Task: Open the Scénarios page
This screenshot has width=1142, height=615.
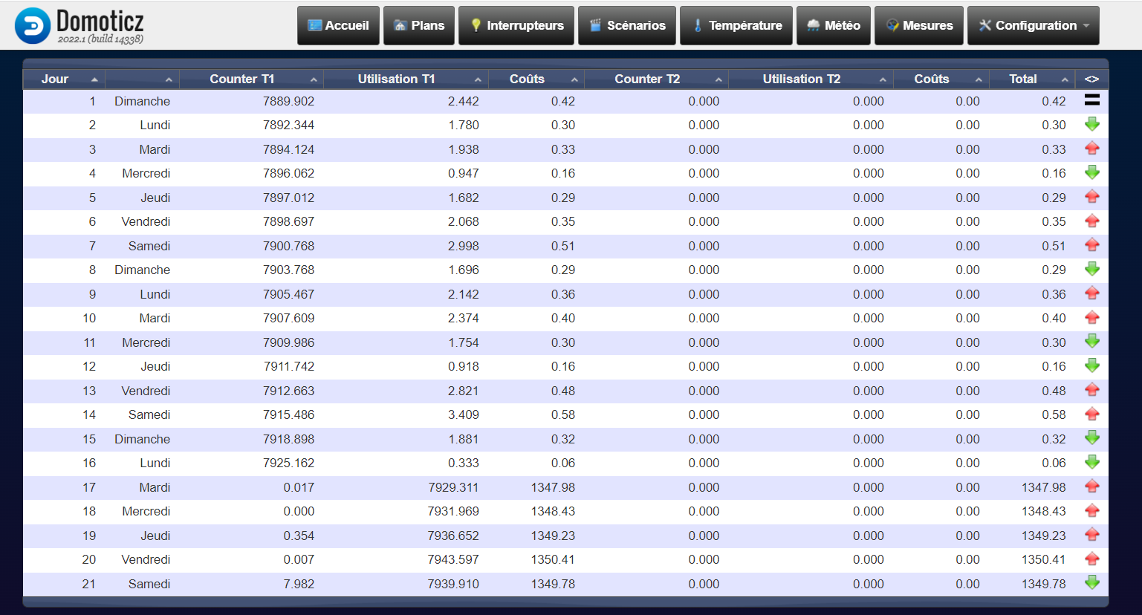Action: click(627, 25)
